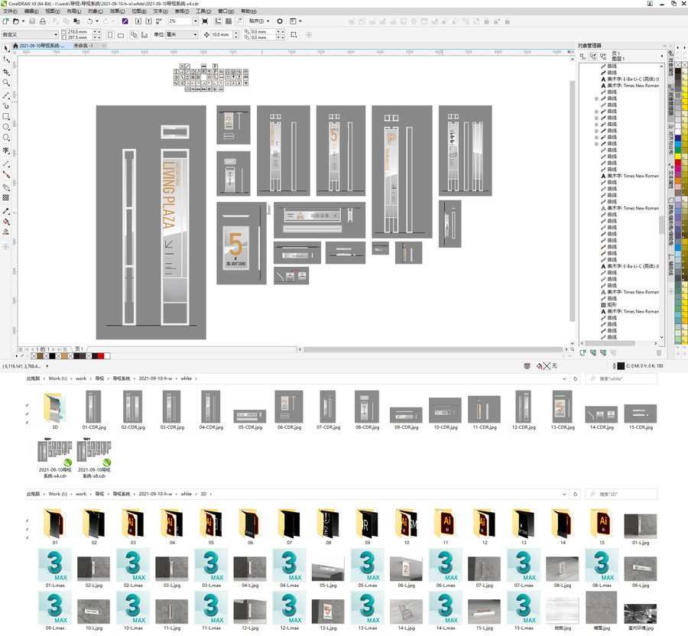Viewport: 688px width, 636px height.
Task: Click the full-screen preview icon
Action: click(x=205, y=21)
